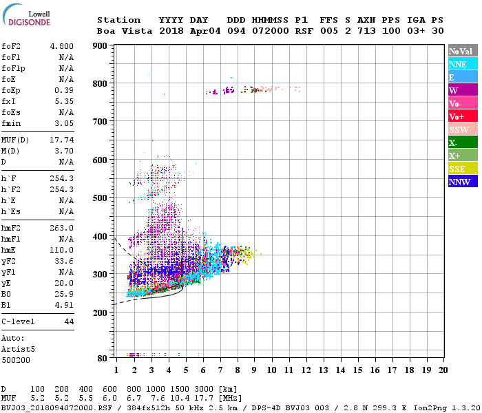
Task: Click the 500200 code below Artist5
Action: pyautogui.click(x=16, y=360)
